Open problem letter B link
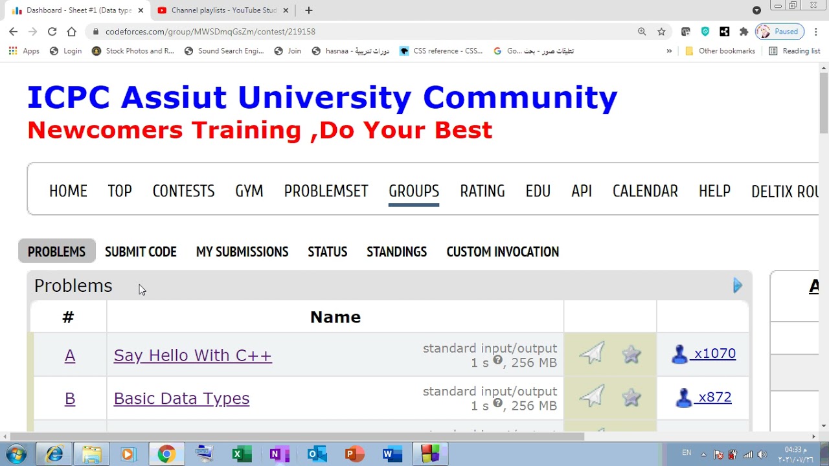The width and height of the screenshot is (829, 466). 70,398
